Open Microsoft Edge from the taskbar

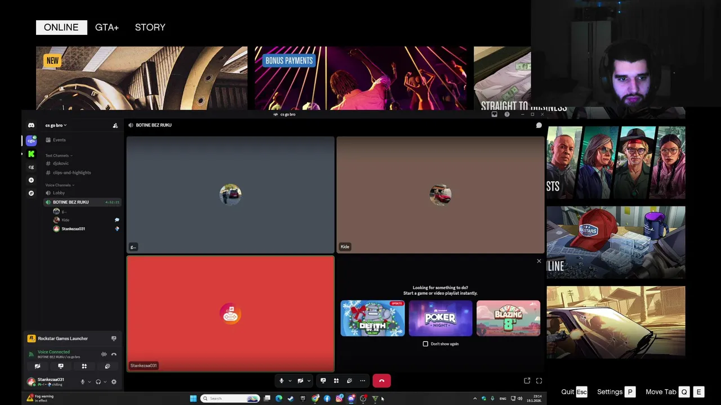279,398
